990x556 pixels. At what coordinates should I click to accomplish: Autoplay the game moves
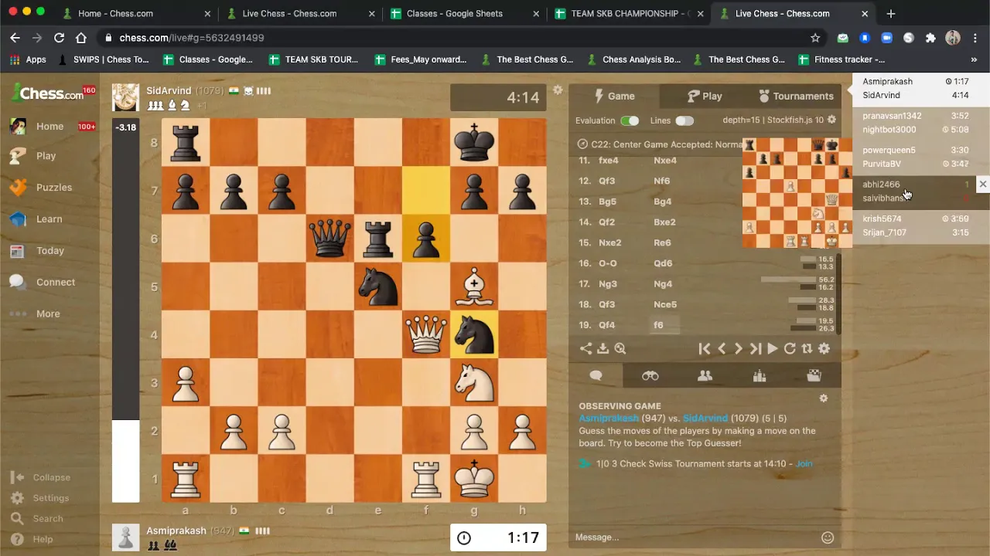click(772, 348)
